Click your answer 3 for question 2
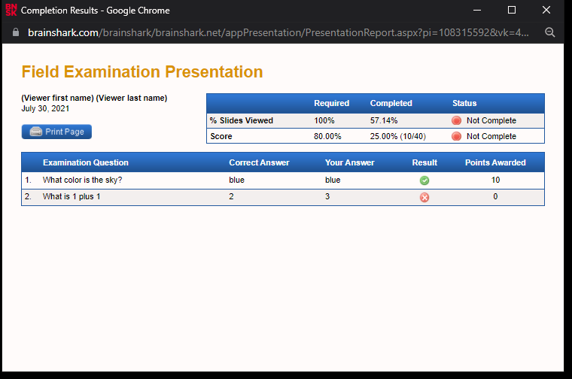Image resolution: width=572 pixels, height=379 pixels. pyautogui.click(x=327, y=196)
